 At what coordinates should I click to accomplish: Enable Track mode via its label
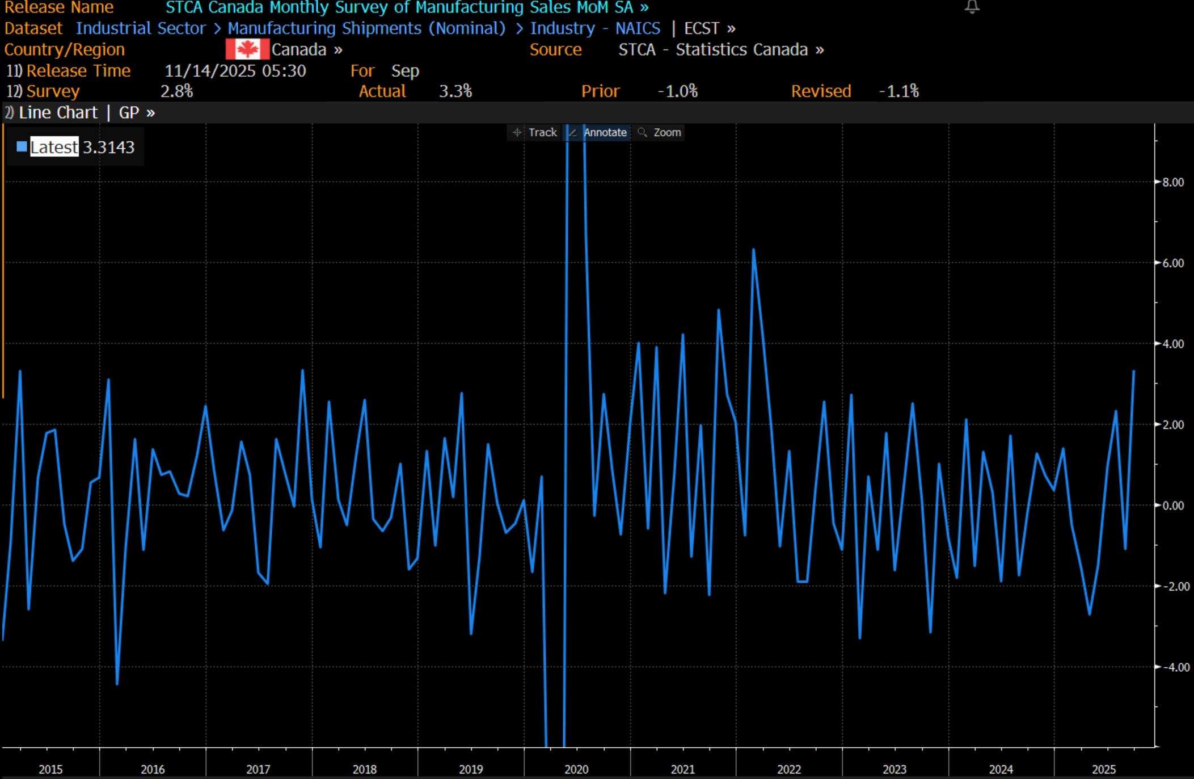coord(542,133)
